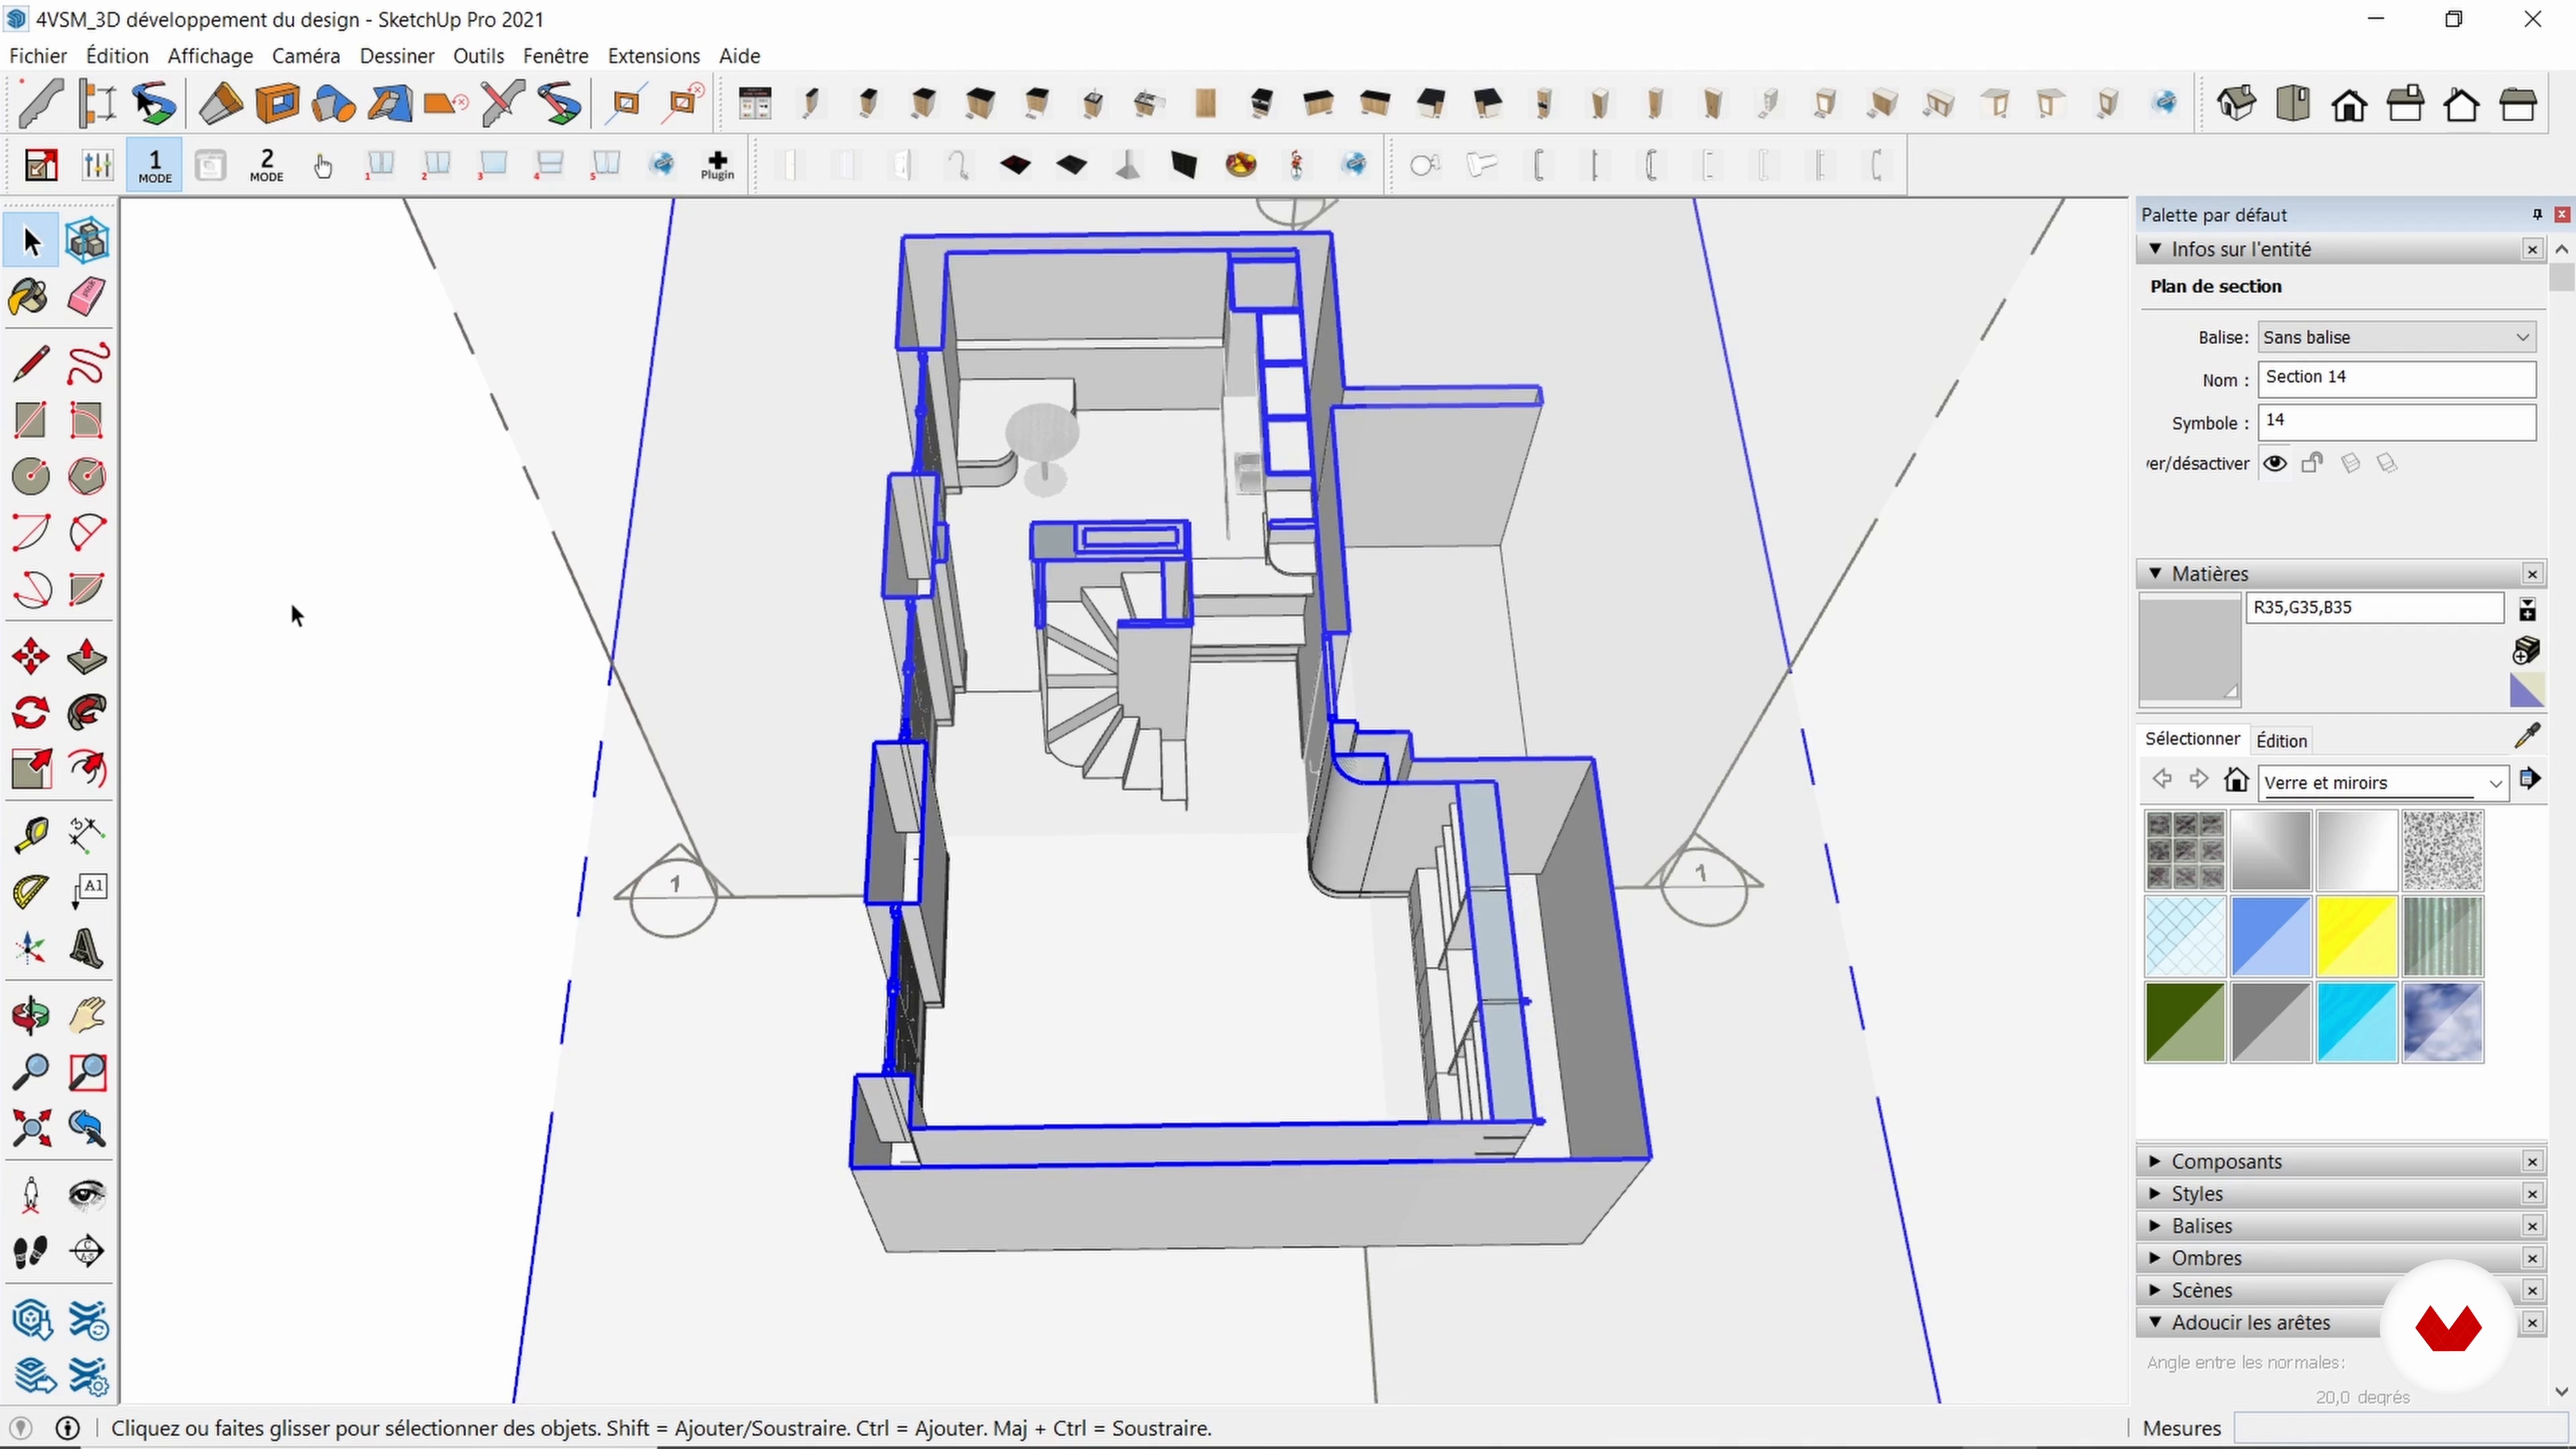
Task: Activate the Orbit tool
Action: click(30, 1015)
